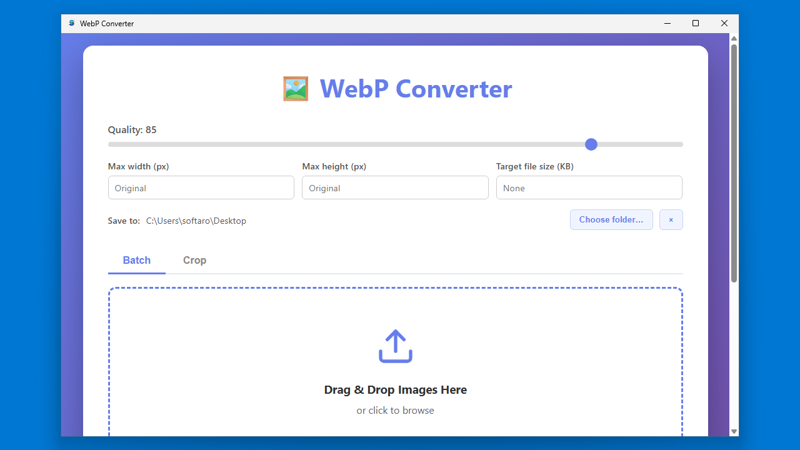Click the "Max height (px)" label
Screen dimensions: 800x450
click(334, 167)
